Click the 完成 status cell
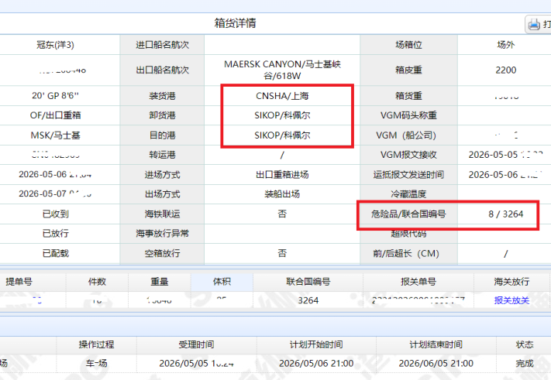Viewport: 551px width, 380px height. tap(525, 363)
